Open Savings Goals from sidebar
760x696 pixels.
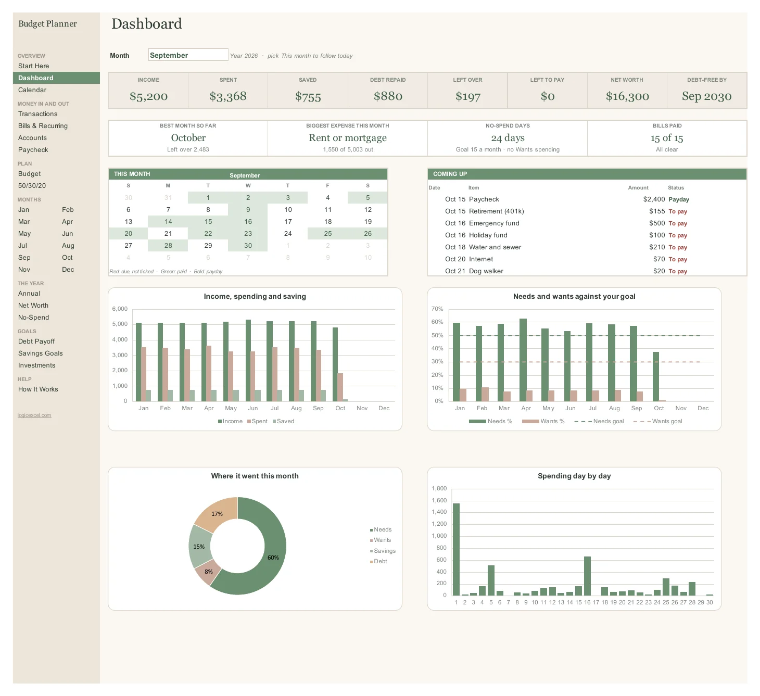pos(40,353)
